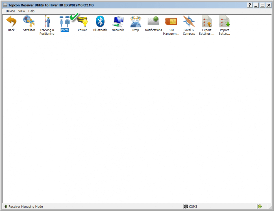Open the Help menu
The image size is (274, 211).
pos(31,11)
